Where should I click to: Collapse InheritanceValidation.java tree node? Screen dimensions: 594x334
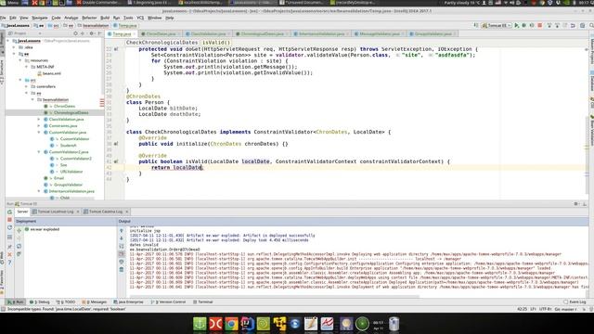[x=39, y=191]
